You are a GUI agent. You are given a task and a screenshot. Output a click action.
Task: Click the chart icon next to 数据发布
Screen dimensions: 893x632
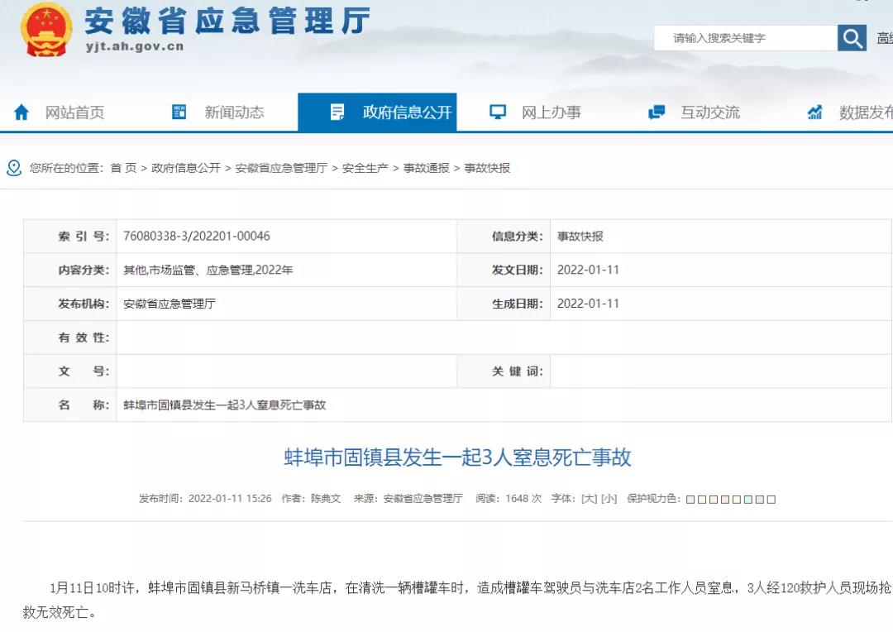click(x=815, y=112)
